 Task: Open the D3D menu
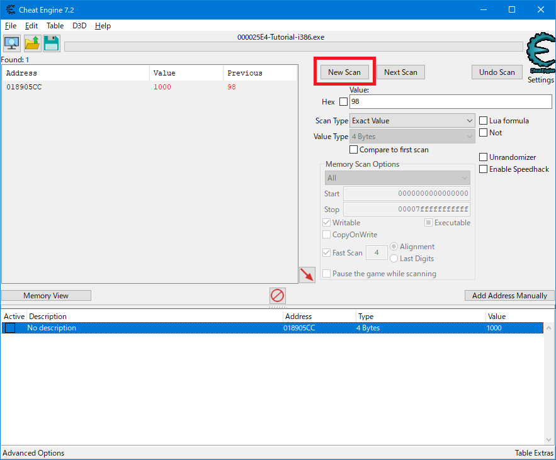pyautogui.click(x=79, y=26)
